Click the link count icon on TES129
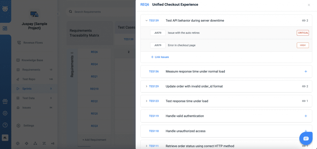Screen dimensions: 317x149 [x=305, y=86]
